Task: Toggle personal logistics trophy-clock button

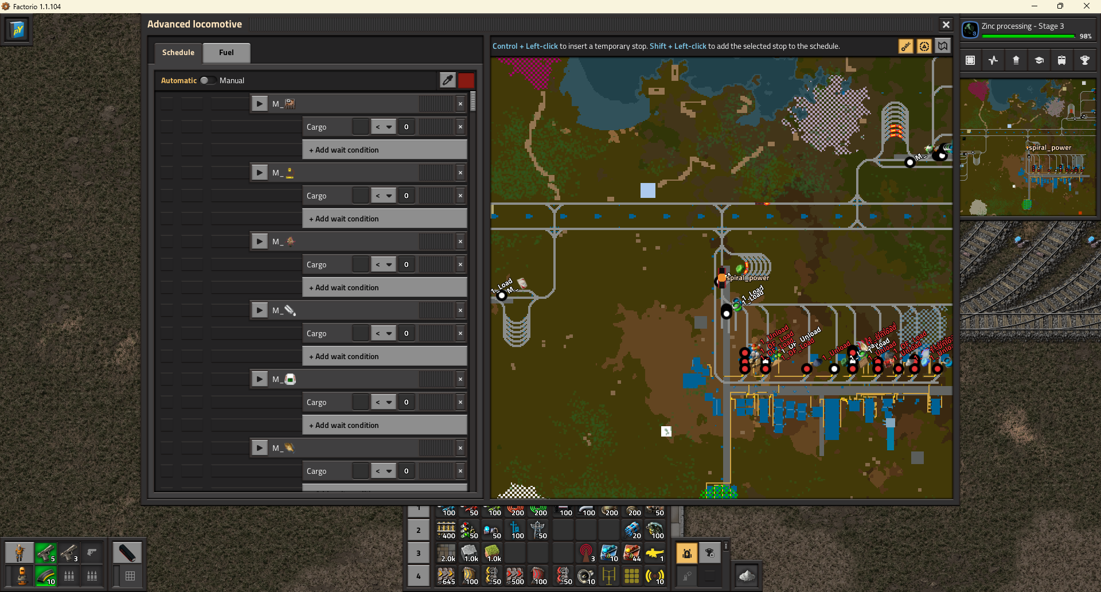Action: click(x=710, y=553)
